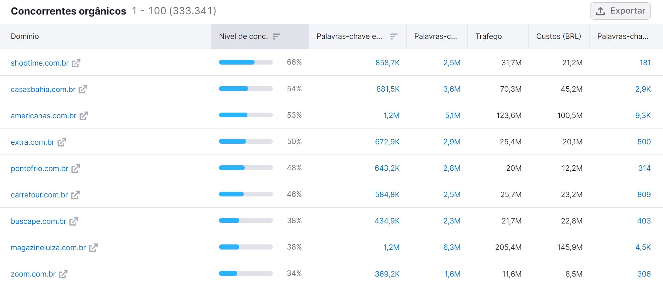The image size is (663, 284).
Task: Click the Exportar button
Action: [x=620, y=11]
